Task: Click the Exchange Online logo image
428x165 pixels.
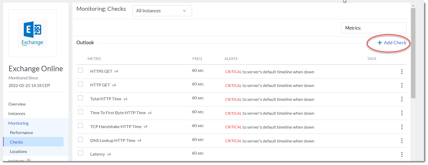Action: 32,33
